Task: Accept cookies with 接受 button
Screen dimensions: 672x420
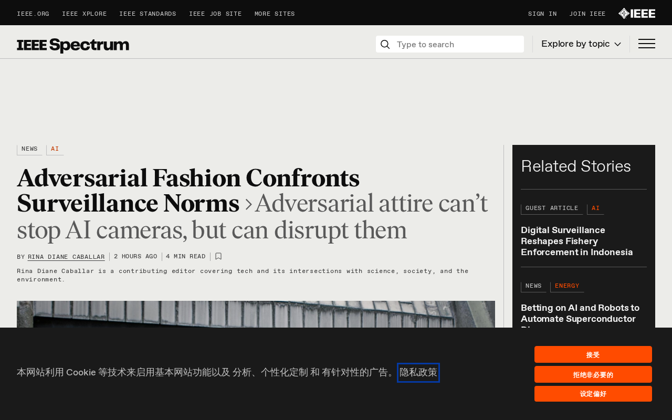Action: pos(593,354)
